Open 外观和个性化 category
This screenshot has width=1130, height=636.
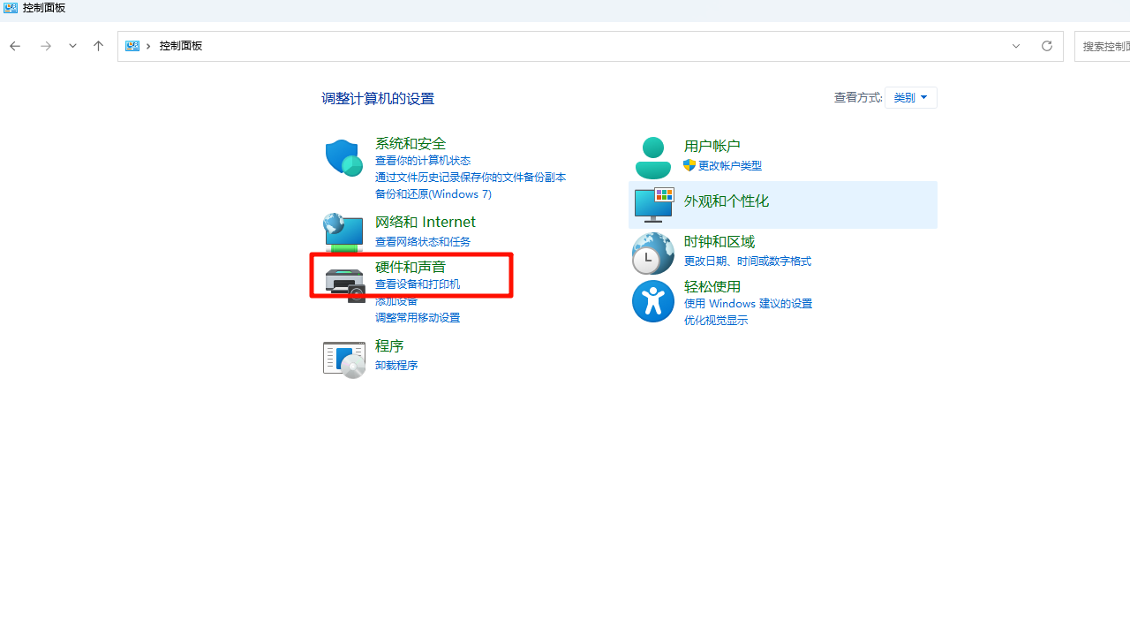pyautogui.click(x=727, y=201)
